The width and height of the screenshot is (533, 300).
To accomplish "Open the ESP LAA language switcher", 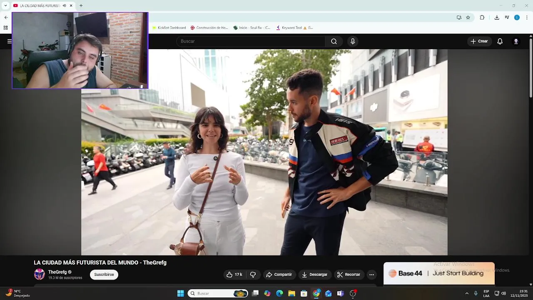I will 486,293.
